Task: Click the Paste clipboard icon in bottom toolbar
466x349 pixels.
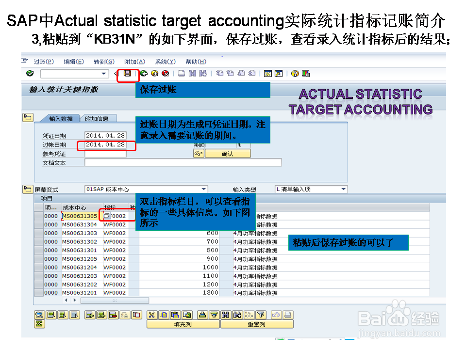Action: pyautogui.click(x=175, y=315)
